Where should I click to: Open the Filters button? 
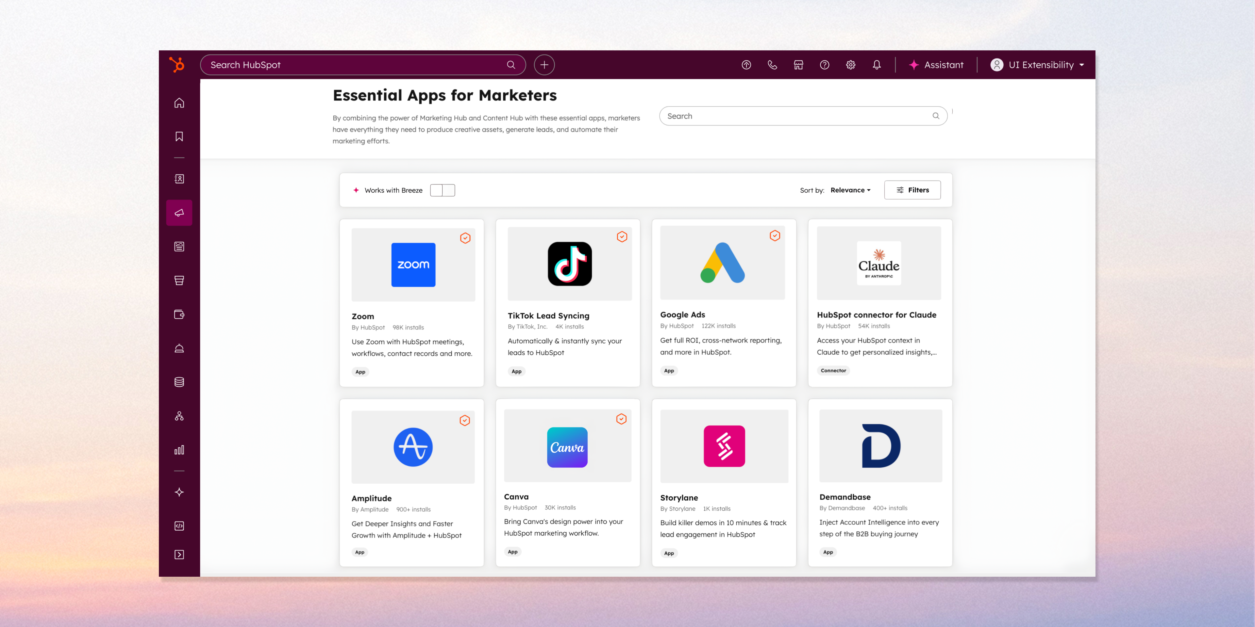[912, 190]
